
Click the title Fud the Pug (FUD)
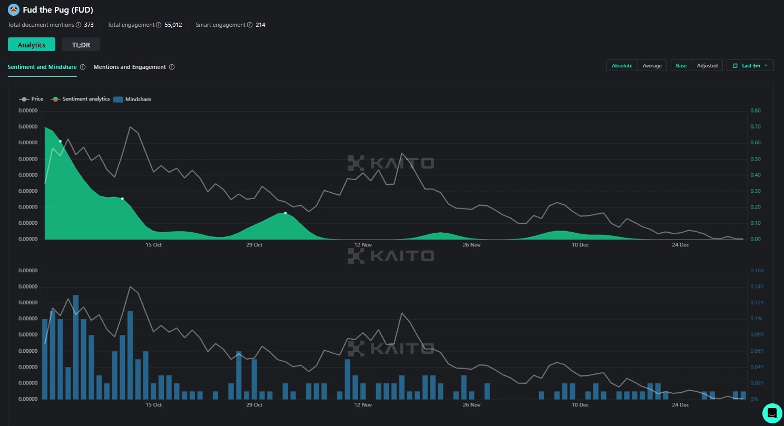(58, 10)
